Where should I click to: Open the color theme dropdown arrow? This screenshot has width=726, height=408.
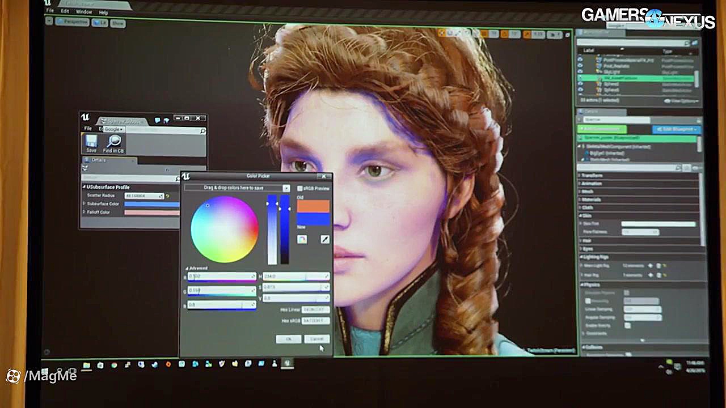click(286, 188)
